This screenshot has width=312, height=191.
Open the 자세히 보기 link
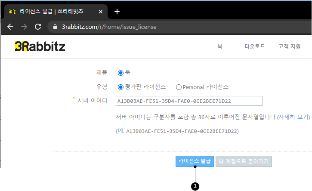pyautogui.click(x=293, y=117)
